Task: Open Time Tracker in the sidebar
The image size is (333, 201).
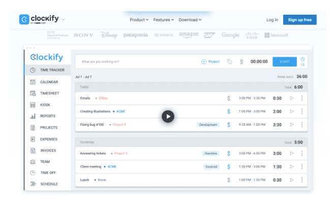Action: [x=48, y=70]
